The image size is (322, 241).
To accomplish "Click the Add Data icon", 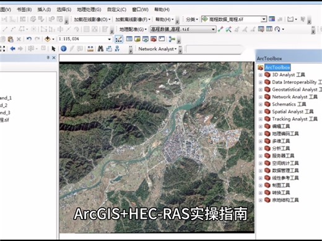I will 48,39.
